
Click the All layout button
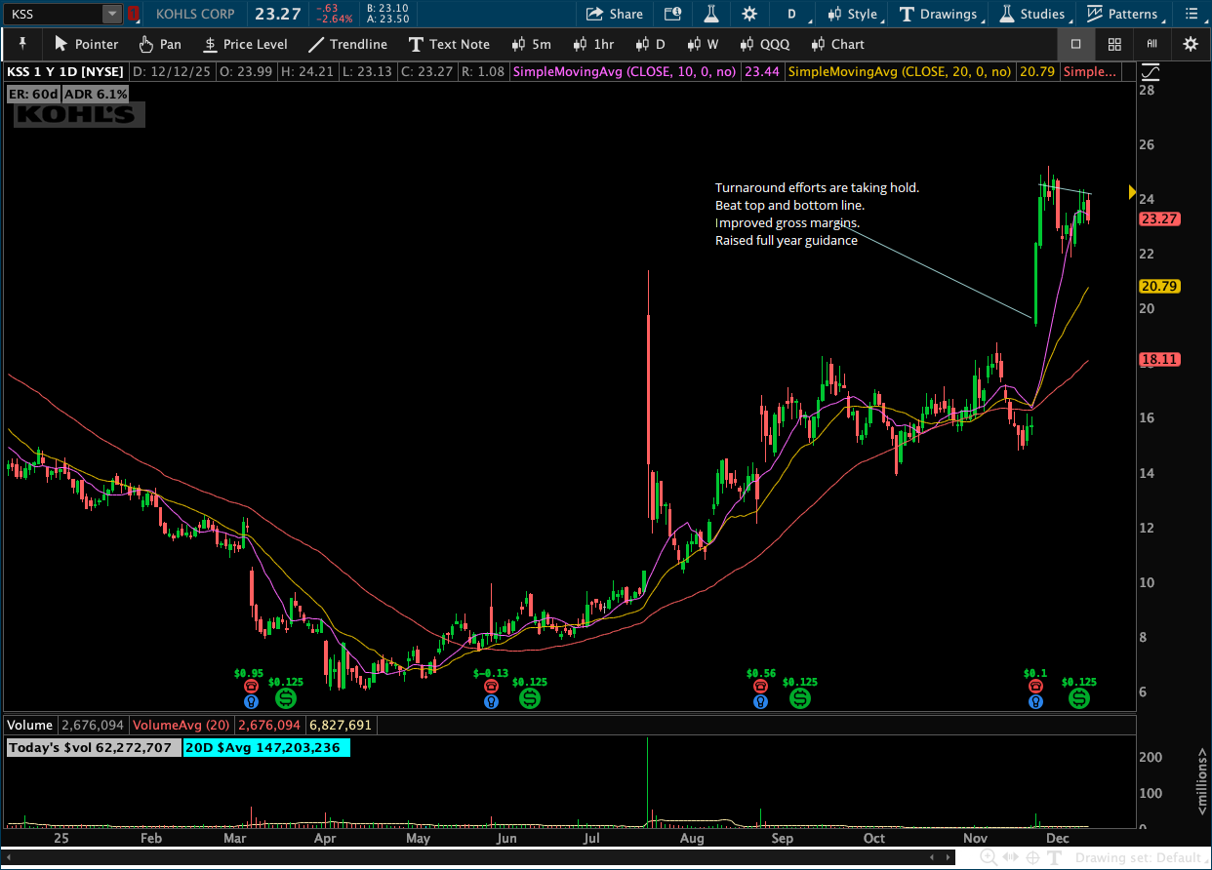coord(1152,44)
